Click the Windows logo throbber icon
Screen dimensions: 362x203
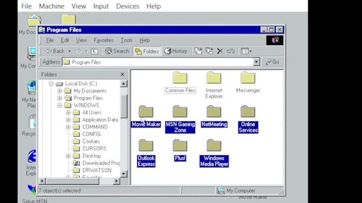275,40
